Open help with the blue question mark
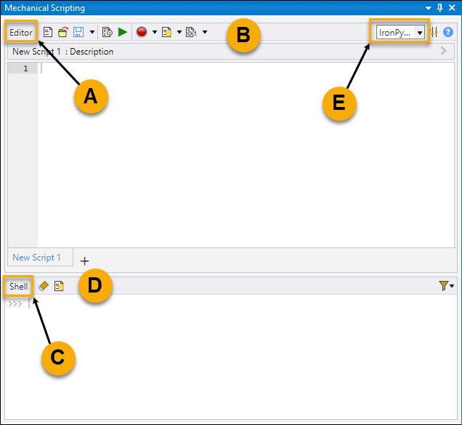This screenshot has height=425, width=462. pos(448,32)
